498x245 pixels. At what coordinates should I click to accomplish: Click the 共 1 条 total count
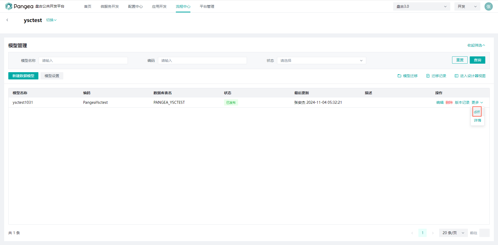tap(14, 233)
